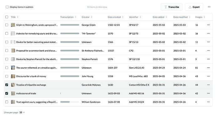Uncheck the Treatise of tripartite exchange checkbox
216x116 pixels.
click(x=7, y=85)
